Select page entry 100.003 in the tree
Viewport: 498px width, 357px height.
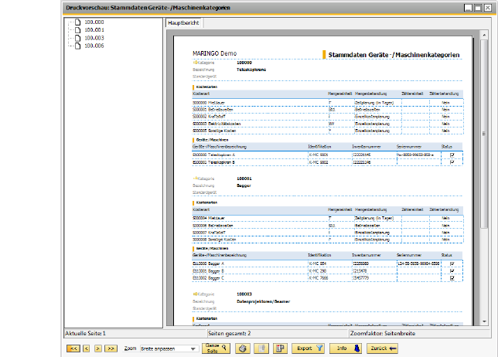[x=94, y=38]
